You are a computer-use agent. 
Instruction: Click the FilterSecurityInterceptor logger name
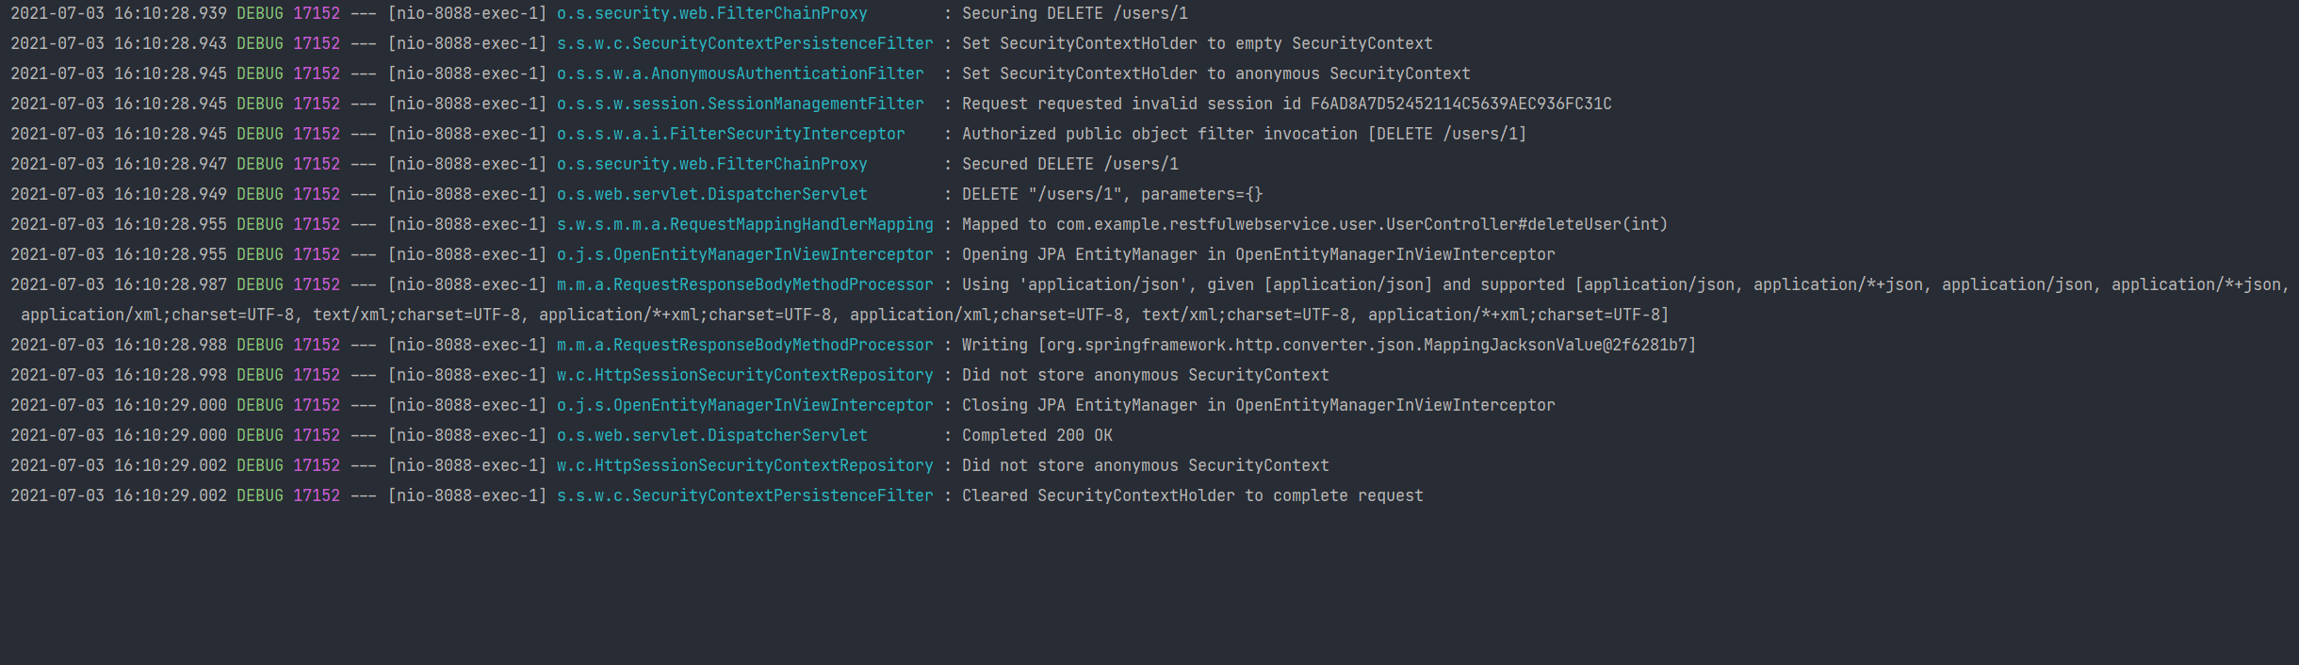730,134
